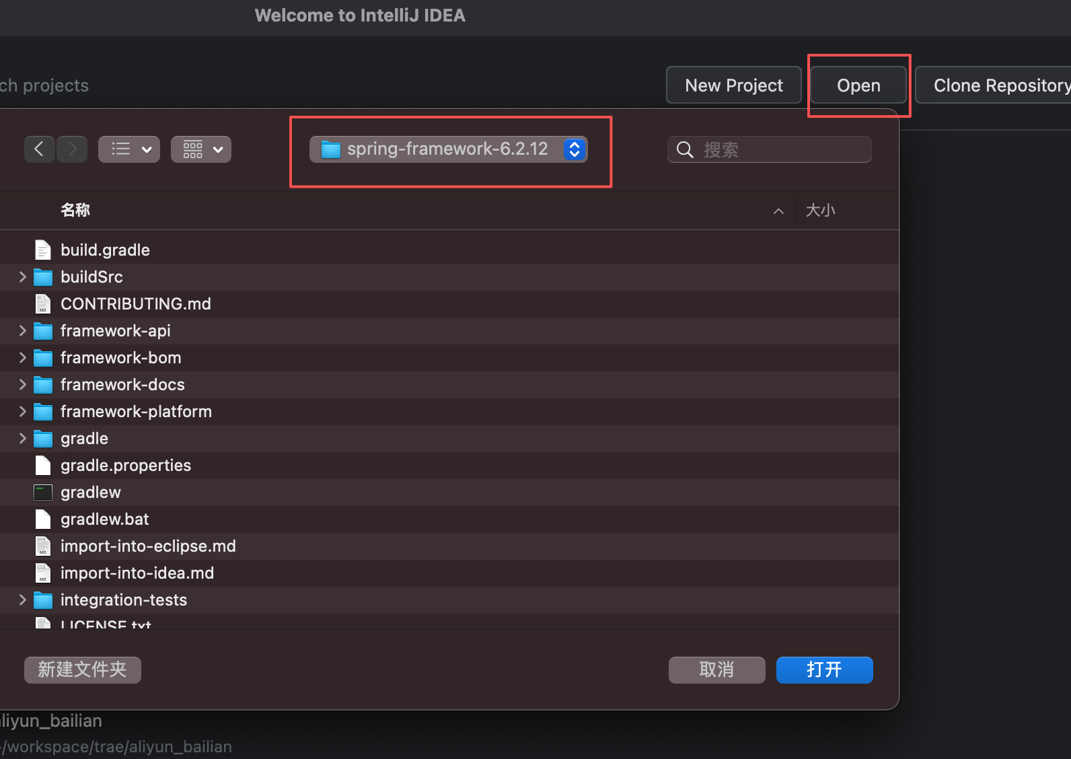Open the list view options dropdown
Viewport: 1071px width, 759px height.
tap(129, 149)
